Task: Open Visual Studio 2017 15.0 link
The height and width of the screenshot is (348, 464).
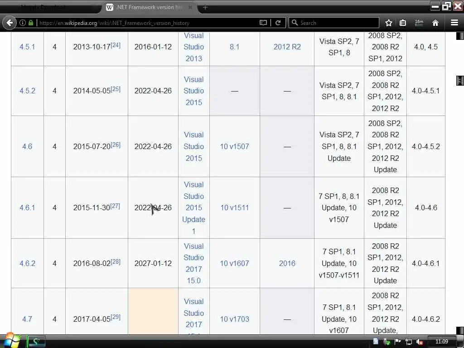Action: pyautogui.click(x=194, y=263)
